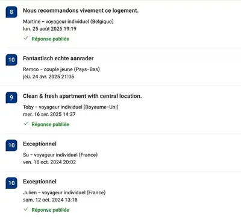Click the score badge 10 on Remco's review

[11, 60]
